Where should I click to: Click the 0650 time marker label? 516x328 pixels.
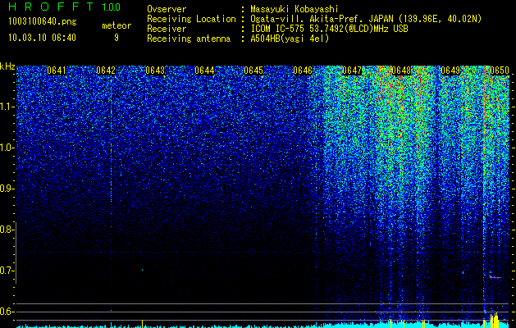[500, 71]
